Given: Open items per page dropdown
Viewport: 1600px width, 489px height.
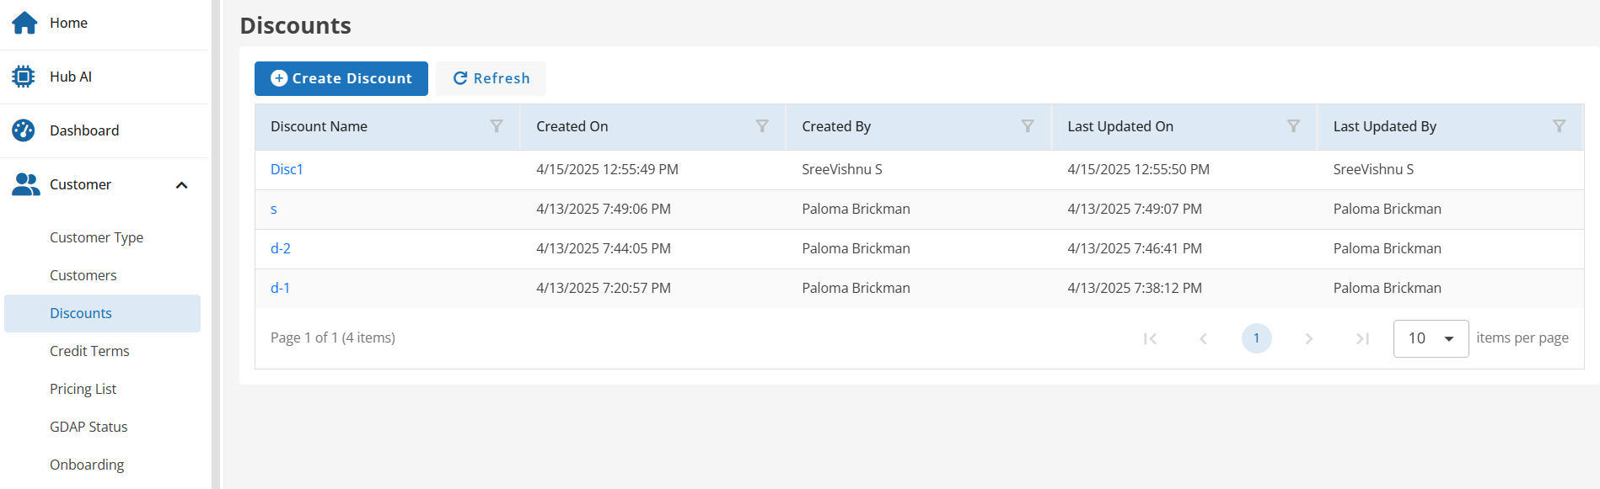Looking at the screenshot, I should point(1431,338).
